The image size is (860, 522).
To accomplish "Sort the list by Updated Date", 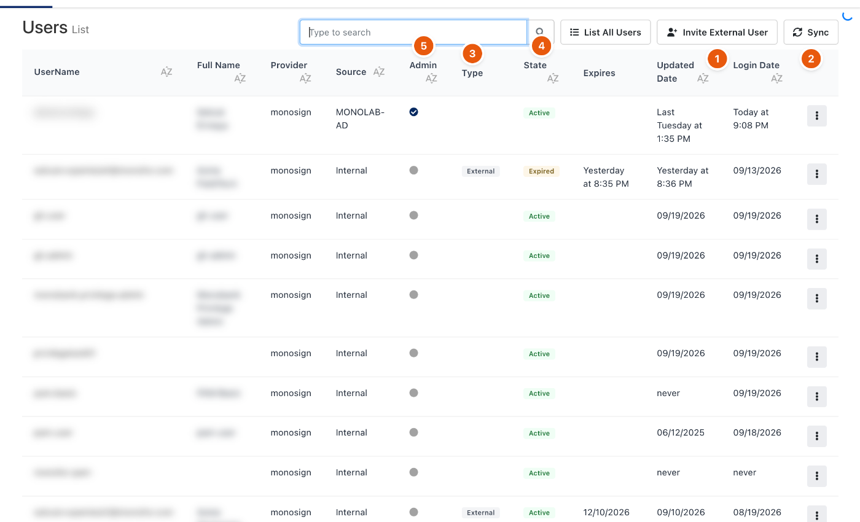I will tap(703, 79).
